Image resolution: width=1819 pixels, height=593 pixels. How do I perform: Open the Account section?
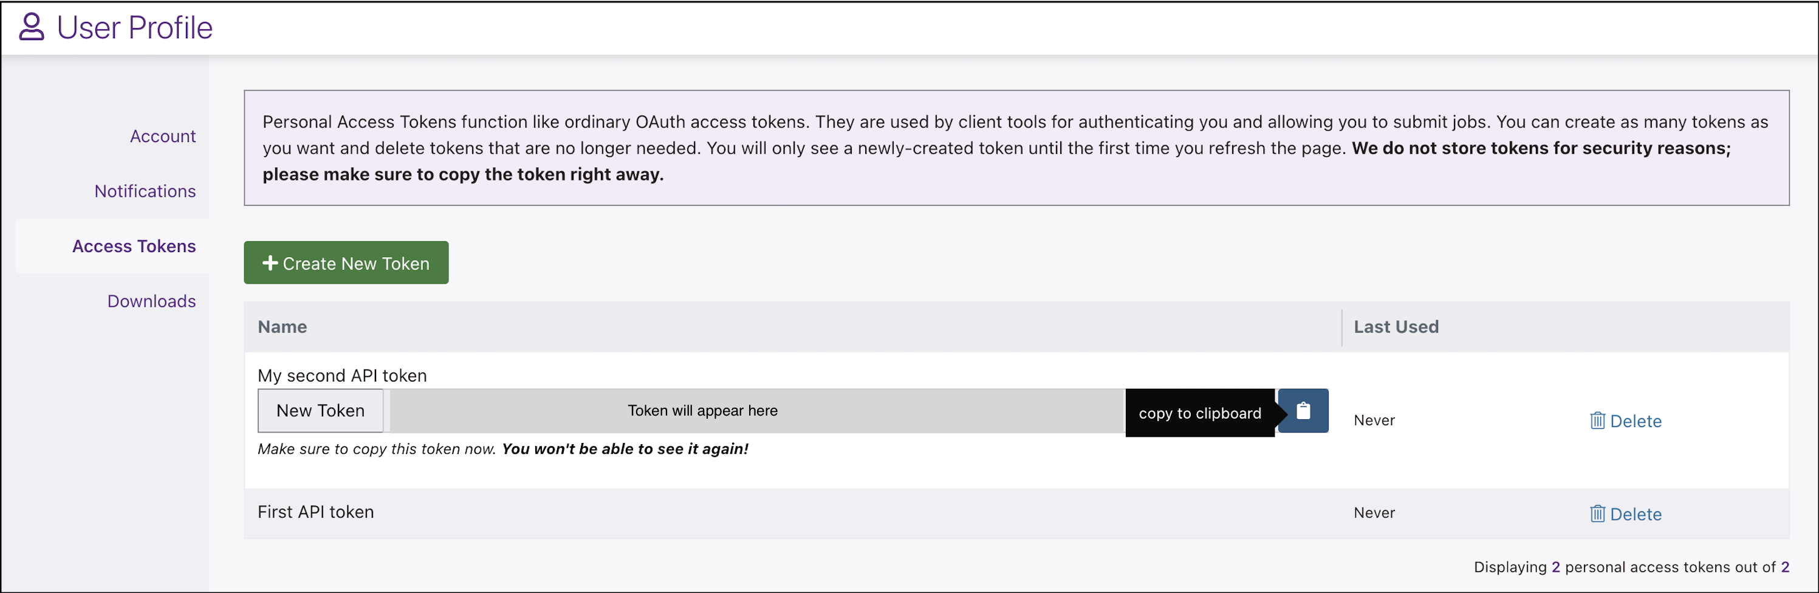coord(163,135)
